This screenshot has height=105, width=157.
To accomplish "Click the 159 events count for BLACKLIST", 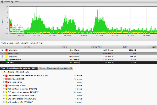I will 78,76.
